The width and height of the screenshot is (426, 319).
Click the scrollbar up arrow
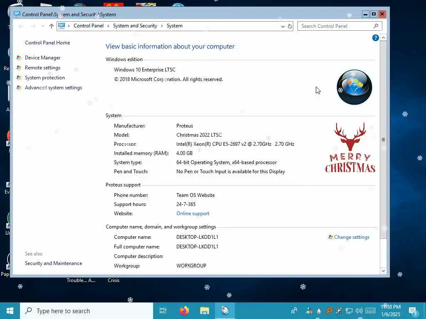click(x=383, y=38)
